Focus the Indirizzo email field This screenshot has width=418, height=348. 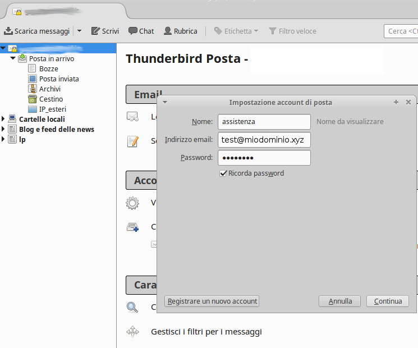(x=264, y=140)
